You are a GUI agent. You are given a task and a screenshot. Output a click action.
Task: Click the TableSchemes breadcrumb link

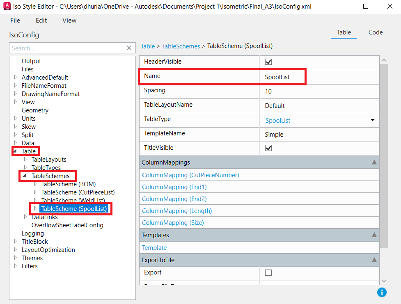pyautogui.click(x=181, y=46)
